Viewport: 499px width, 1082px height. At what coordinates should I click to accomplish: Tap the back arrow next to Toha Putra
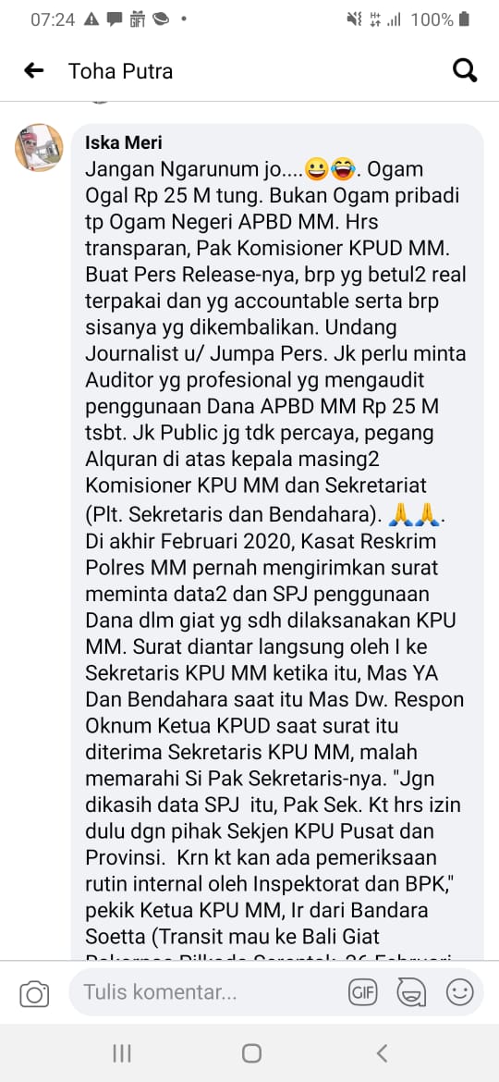34,70
